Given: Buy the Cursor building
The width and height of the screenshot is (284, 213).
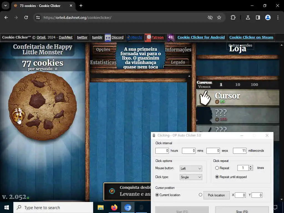Looking at the screenshot, I should pyautogui.click(x=238, y=98).
